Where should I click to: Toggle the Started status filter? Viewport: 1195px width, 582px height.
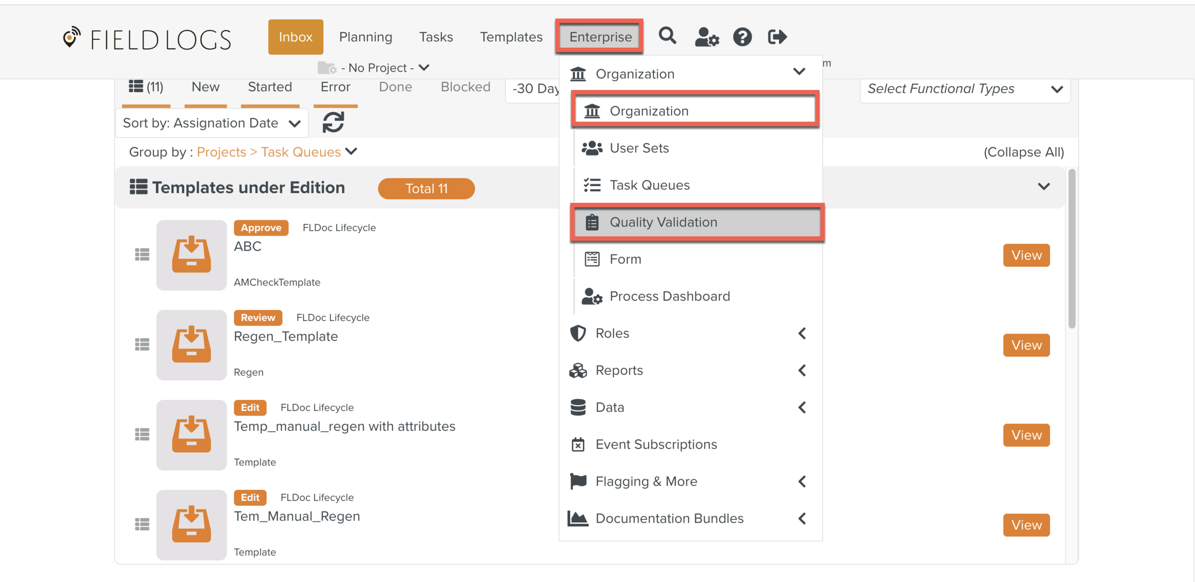(x=270, y=87)
